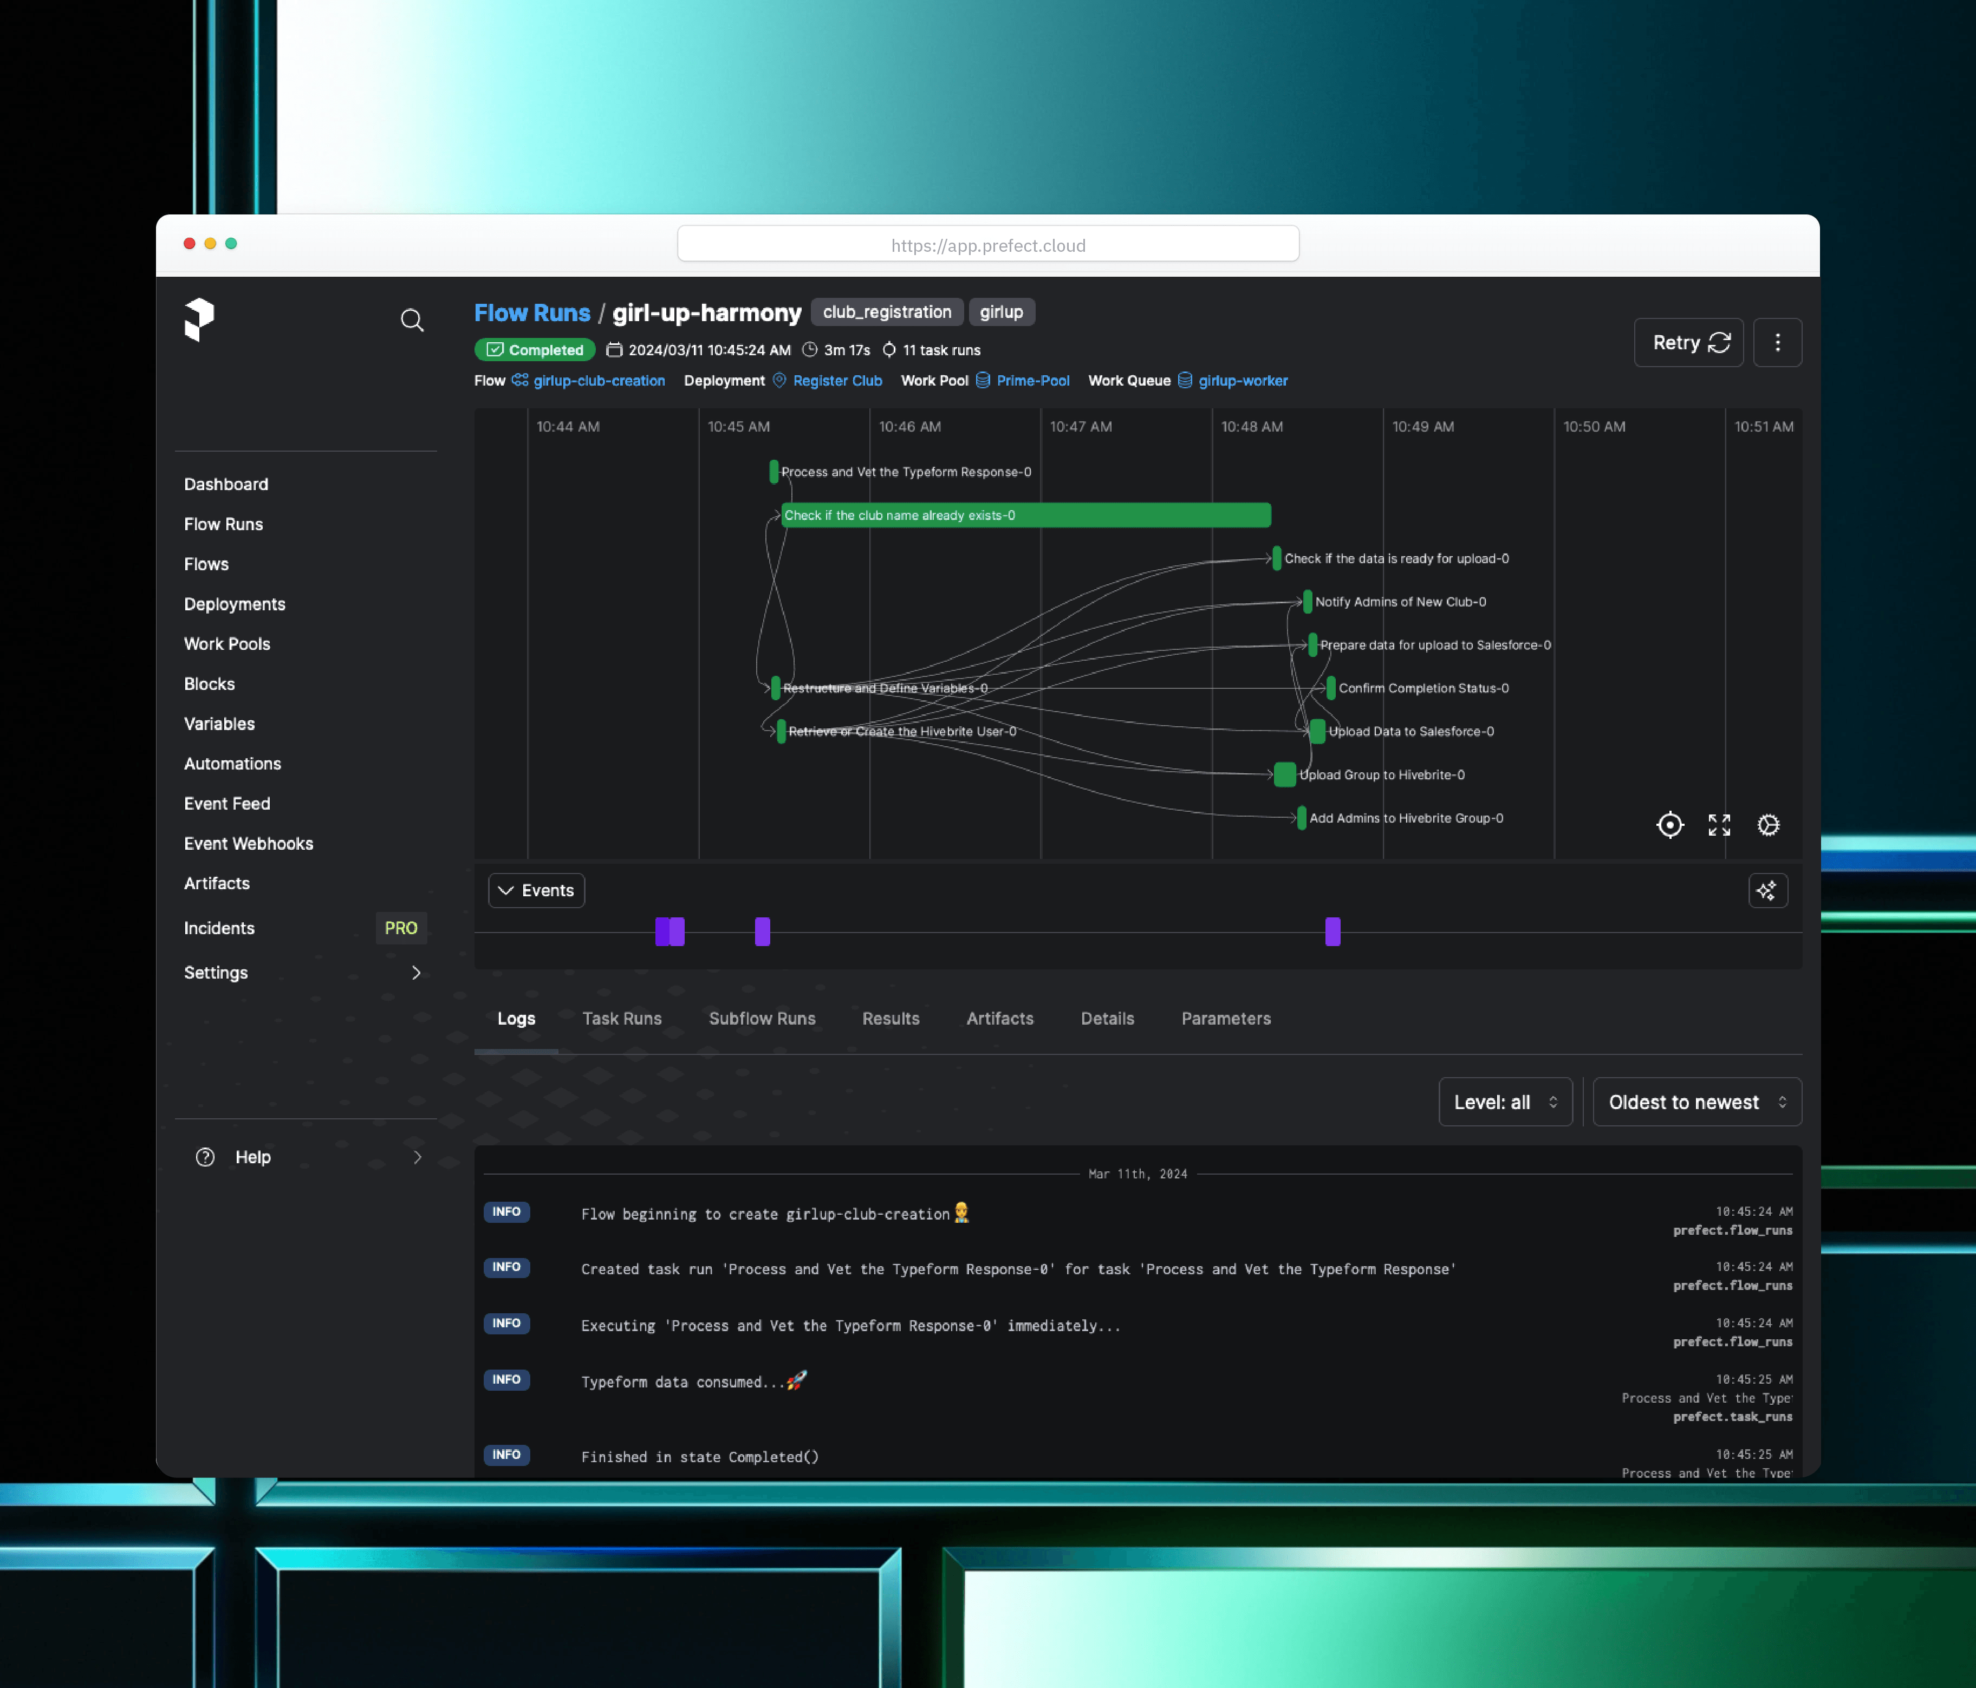Image resolution: width=1976 pixels, height=1688 pixels.
Task: Open Variables in the sidebar
Action: click(x=219, y=724)
